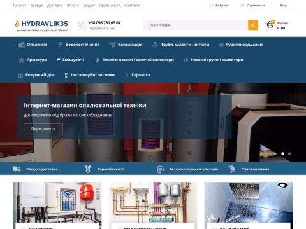306x229 pixels.
Task: Click the Безкоштовна консультація text
Action: (194, 169)
